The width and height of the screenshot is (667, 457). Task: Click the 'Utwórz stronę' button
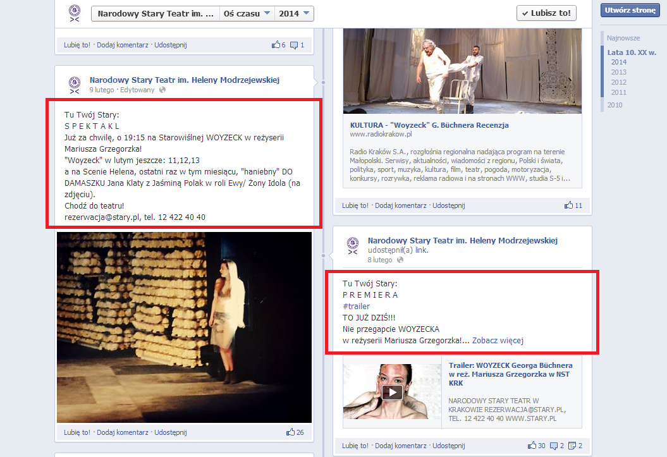click(x=630, y=10)
